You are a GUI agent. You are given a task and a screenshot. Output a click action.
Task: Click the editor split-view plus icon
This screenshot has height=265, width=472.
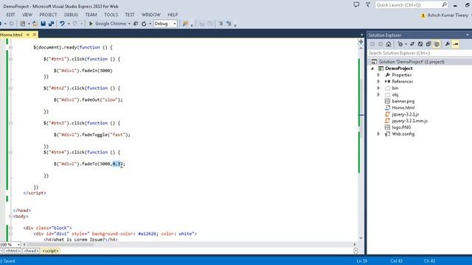point(361,42)
